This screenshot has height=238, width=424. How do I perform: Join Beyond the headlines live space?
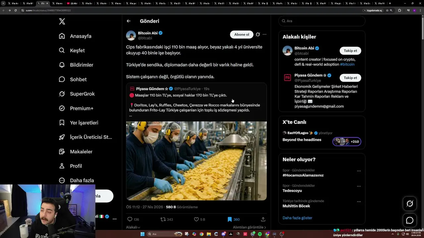tap(302, 140)
